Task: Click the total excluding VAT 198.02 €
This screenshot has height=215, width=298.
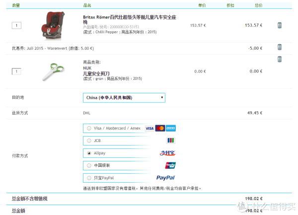Action: 254,199
